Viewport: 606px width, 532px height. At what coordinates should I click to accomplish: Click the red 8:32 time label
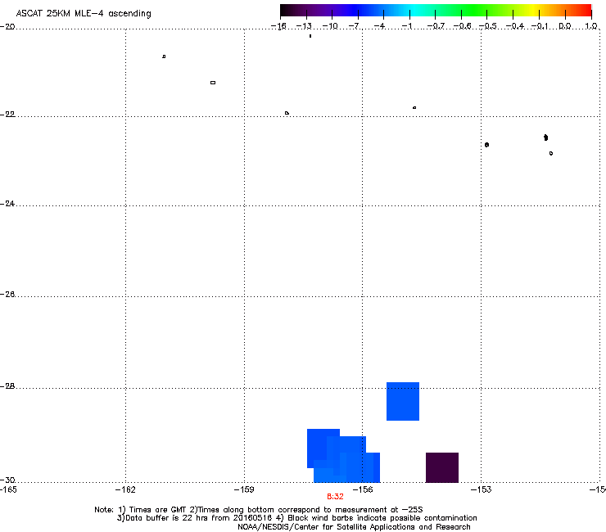tap(335, 497)
